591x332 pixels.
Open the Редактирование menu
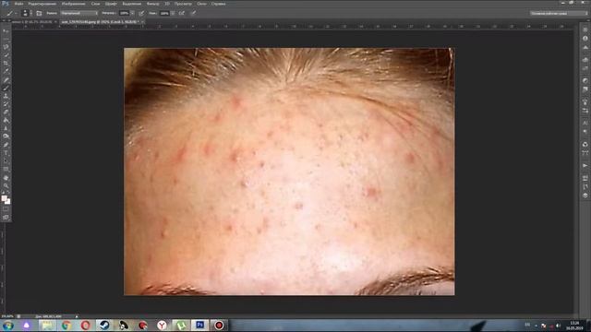(42, 4)
